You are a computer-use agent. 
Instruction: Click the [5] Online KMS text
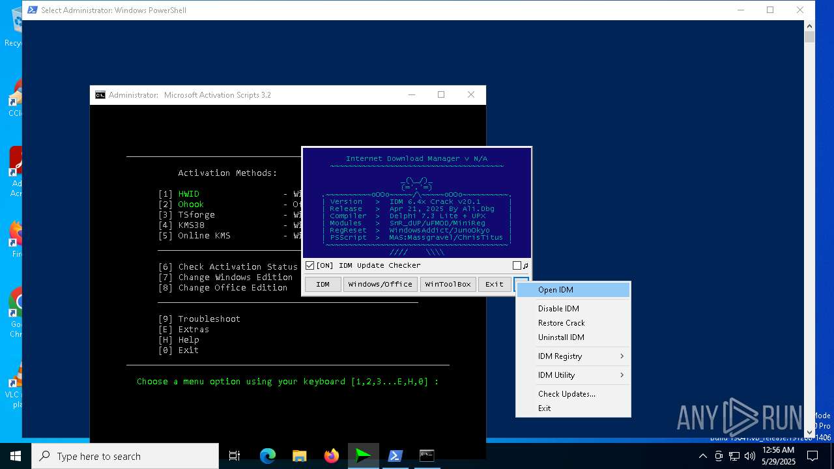194,236
